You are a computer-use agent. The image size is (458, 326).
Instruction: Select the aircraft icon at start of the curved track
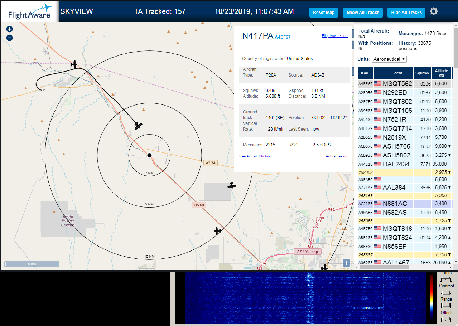click(x=74, y=64)
